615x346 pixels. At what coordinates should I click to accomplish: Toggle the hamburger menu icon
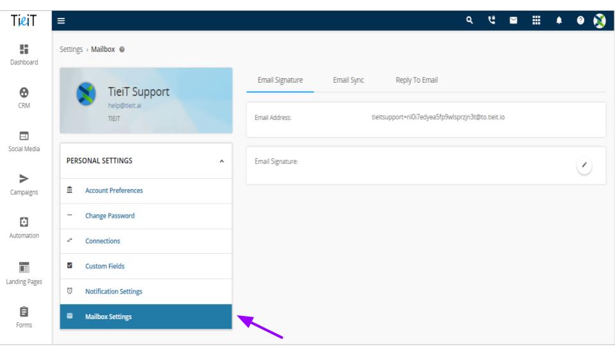click(61, 21)
